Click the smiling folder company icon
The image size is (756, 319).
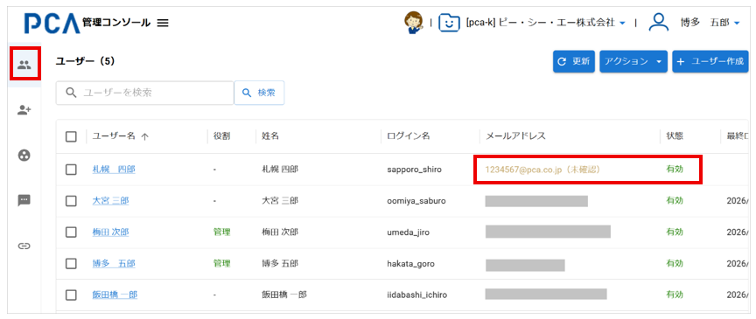[x=449, y=23]
